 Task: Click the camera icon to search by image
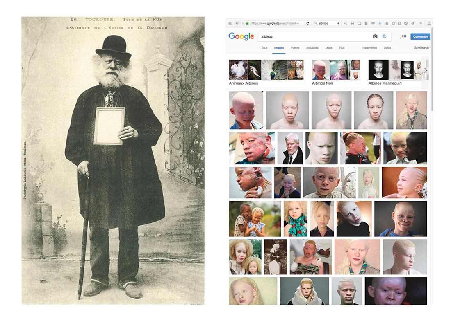(x=375, y=36)
